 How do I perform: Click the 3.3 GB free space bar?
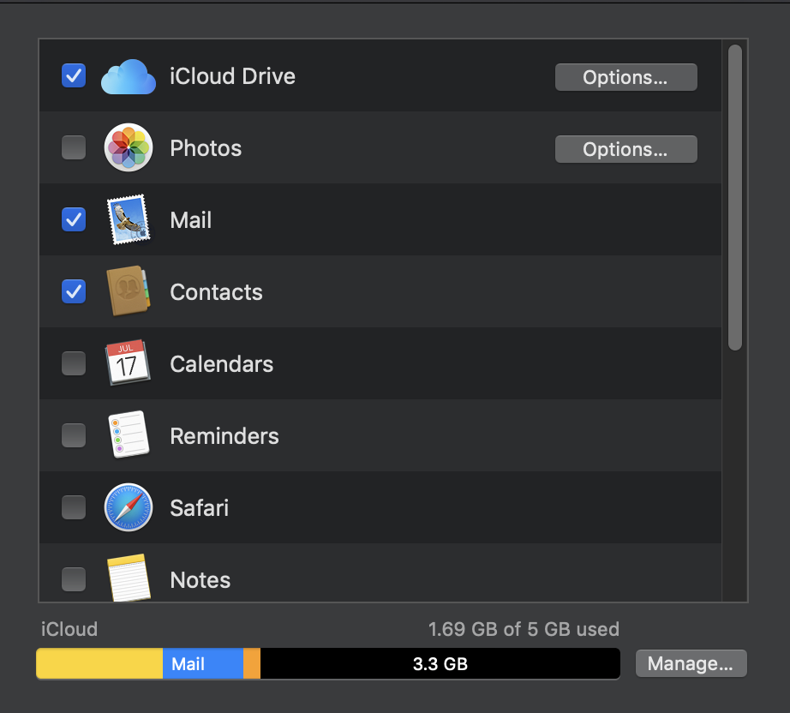440,663
